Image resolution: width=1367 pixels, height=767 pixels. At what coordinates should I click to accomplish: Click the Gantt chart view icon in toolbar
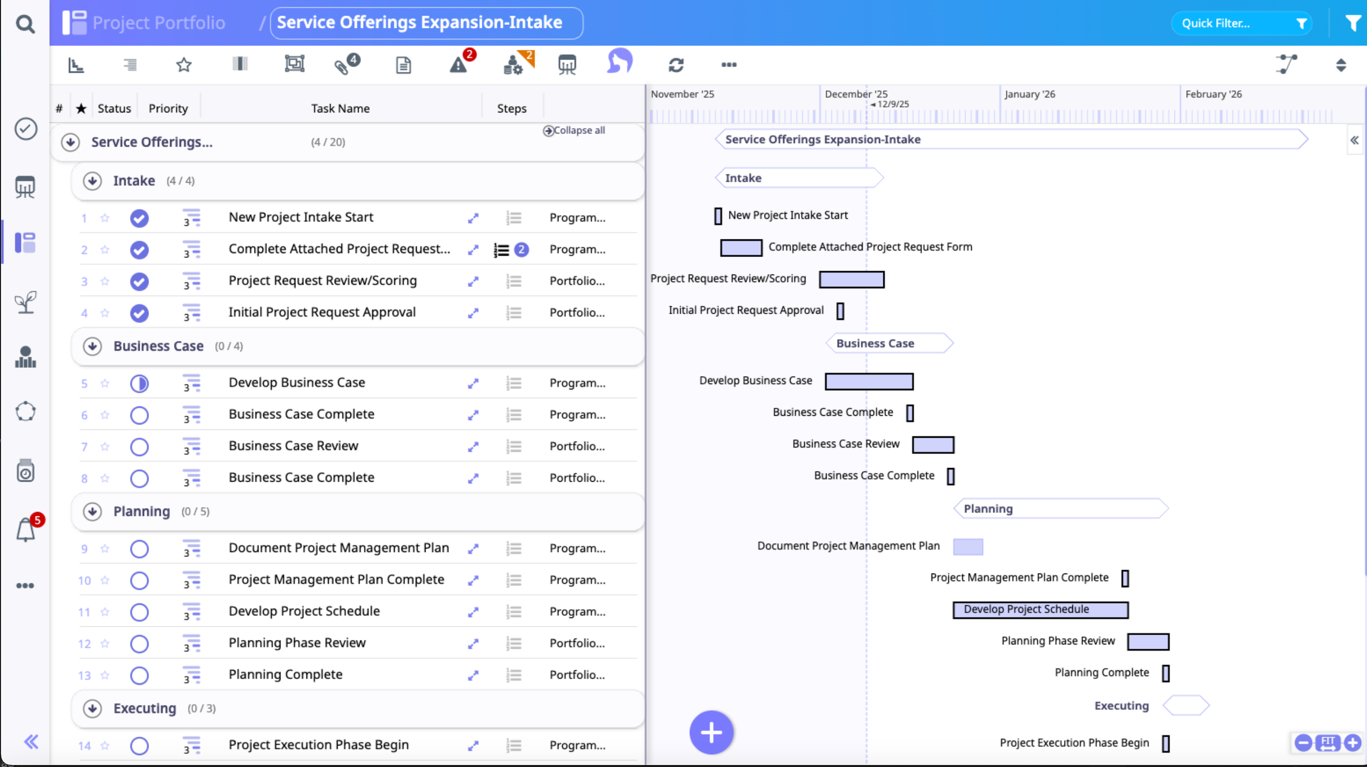(76, 65)
